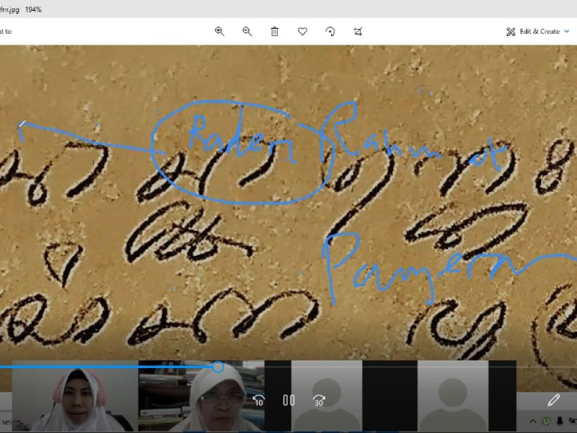Skip back 10 seconds
This screenshot has height=433, width=577.
pos(258,400)
